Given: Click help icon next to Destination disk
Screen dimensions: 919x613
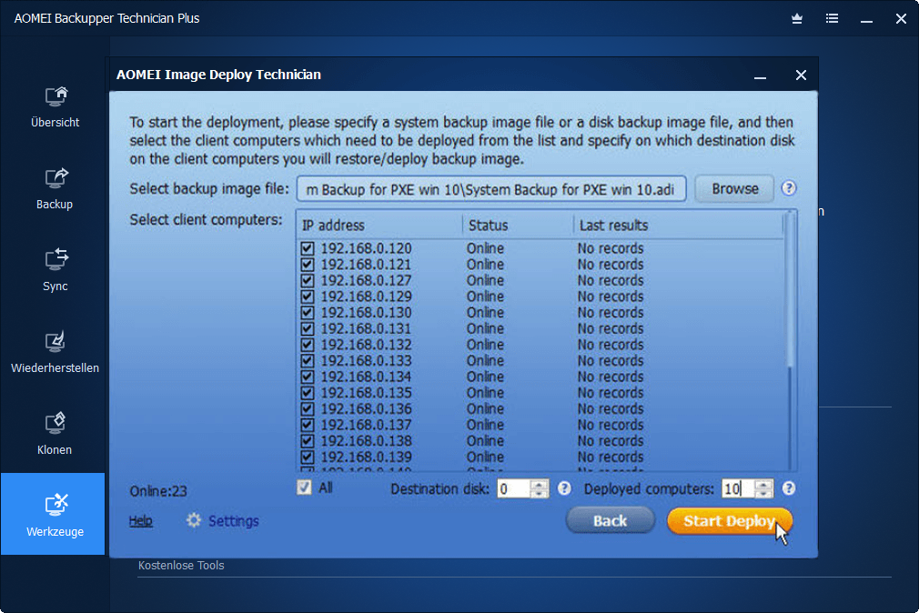Looking at the screenshot, I should click(564, 488).
